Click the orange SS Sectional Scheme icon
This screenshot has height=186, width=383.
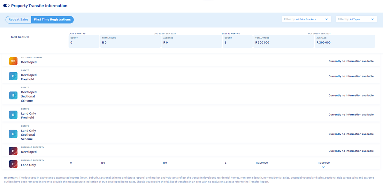coord(13,61)
